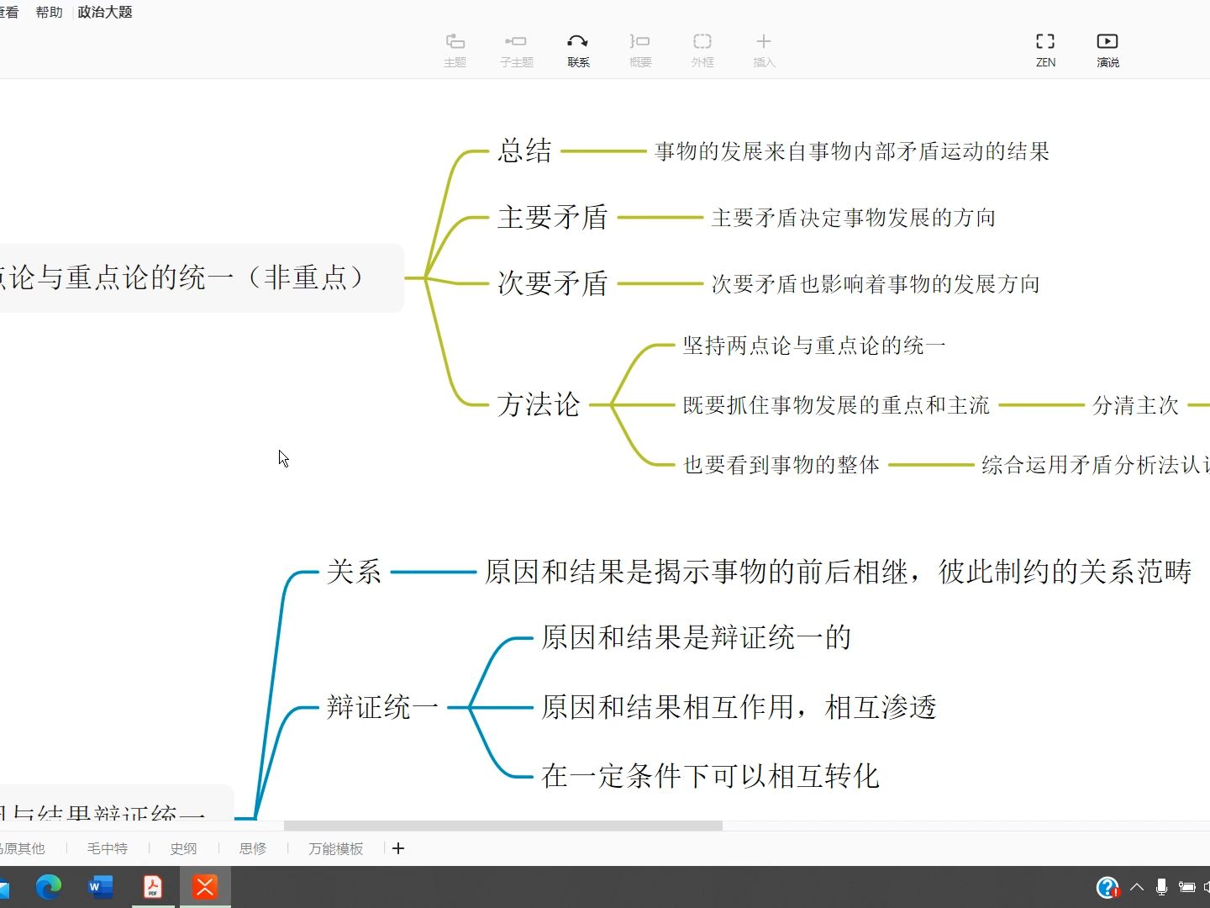Select the 关系 node

[x=354, y=572]
